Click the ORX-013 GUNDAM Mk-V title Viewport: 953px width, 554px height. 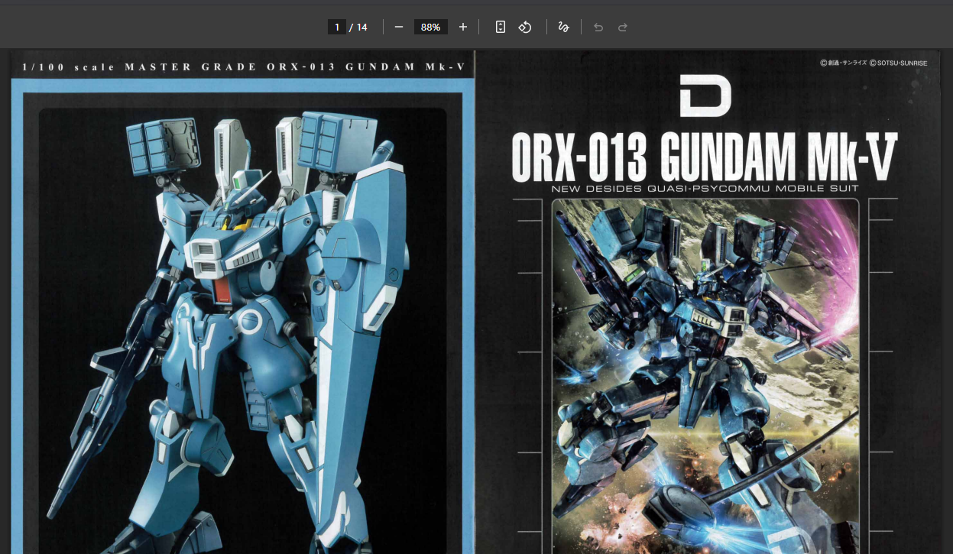tap(704, 158)
